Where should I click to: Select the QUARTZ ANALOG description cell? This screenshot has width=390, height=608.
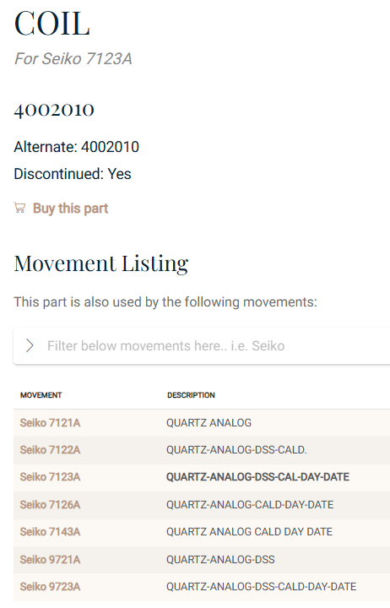click(209, 423)
